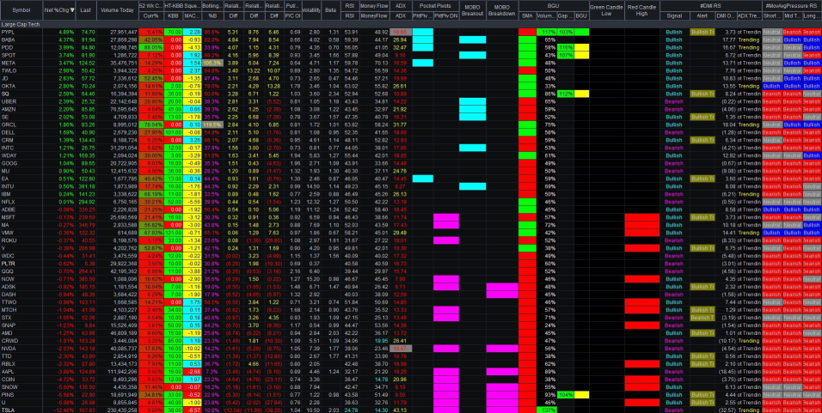Image resolution: width=822 pixels, height=413 pixels.
Task: Click the Bullish Tr alert in PYPL row
Action: [702, 33]
